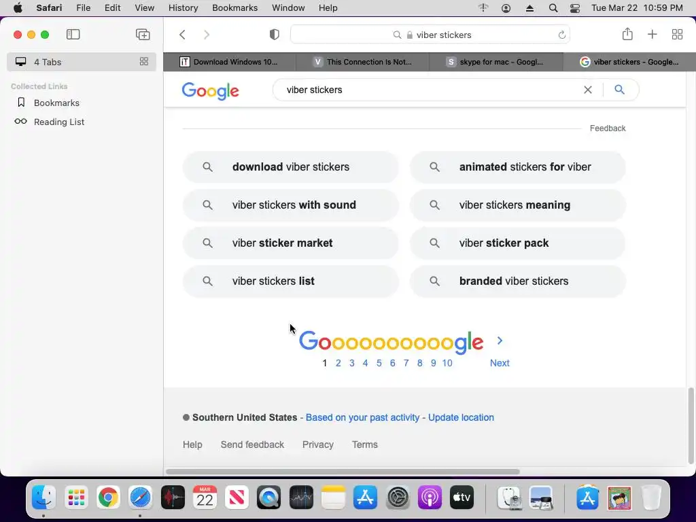696x522 pixels.
Task: Open the Calendar app in the Dock
Action: tap(205, 498)
